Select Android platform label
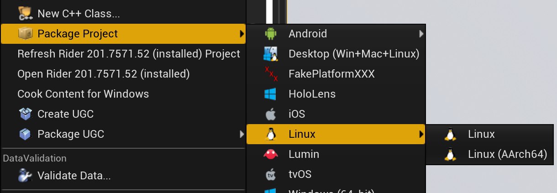This screenshot has height=193, width=557. 308,34
